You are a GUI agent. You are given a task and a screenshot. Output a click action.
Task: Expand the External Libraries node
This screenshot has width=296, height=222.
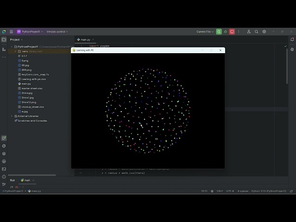12,116
